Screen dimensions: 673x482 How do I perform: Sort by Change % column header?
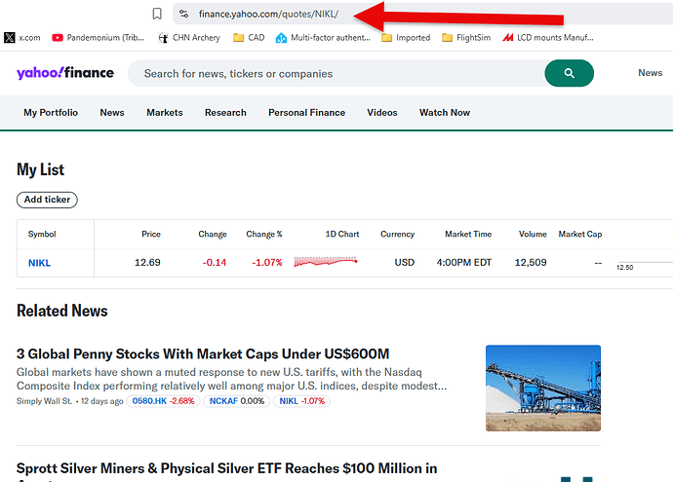pos(264,234)
